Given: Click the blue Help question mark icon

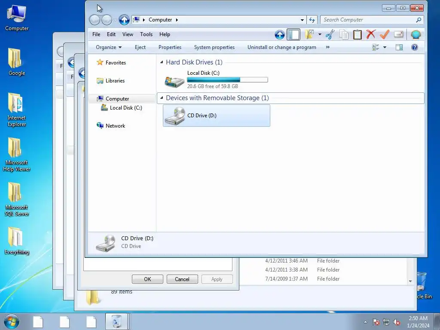Looking at the screenshot, I should pyautogui.click(x=415, y=47).
